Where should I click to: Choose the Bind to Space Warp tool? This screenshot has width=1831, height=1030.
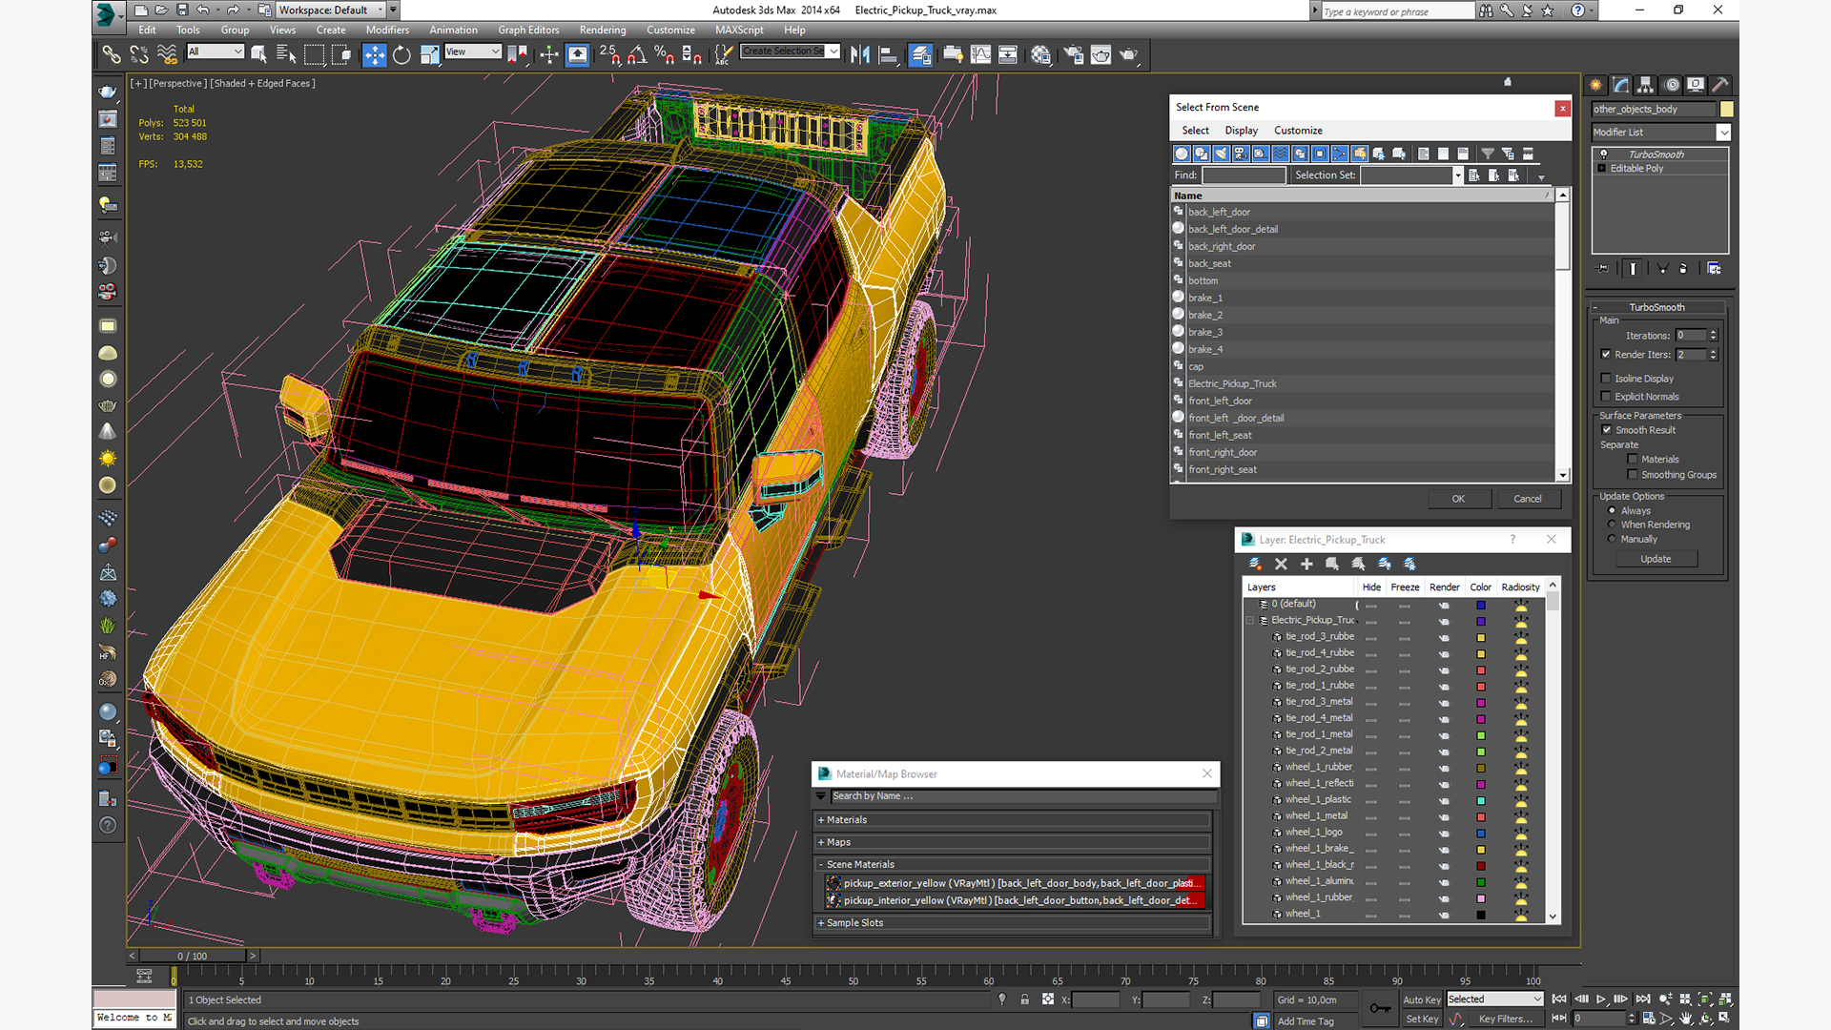click(x=167, y=54)
